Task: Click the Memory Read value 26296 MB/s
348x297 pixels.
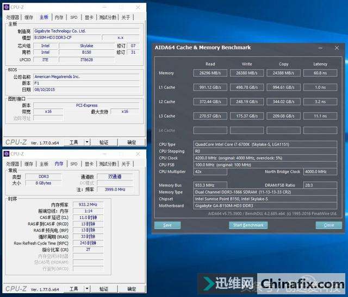Action: 210,73
